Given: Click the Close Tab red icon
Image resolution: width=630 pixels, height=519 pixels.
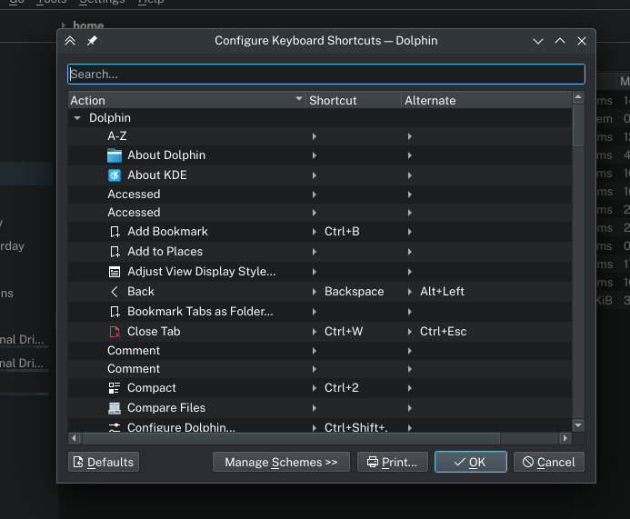Looking at the screenshot, I should 115,332.
